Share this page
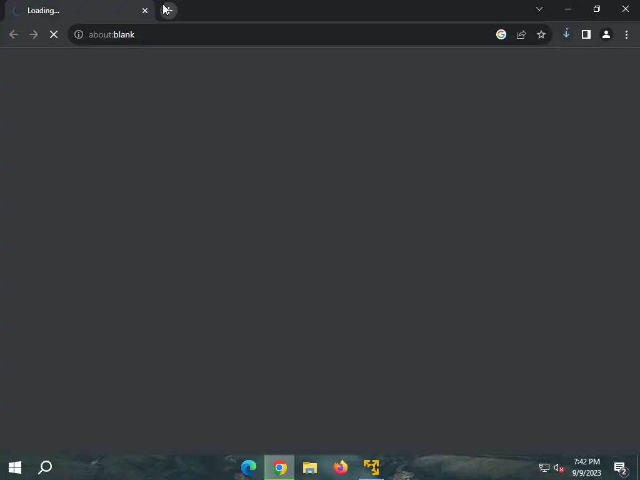 pyautogui.click(x=521, y=35)
